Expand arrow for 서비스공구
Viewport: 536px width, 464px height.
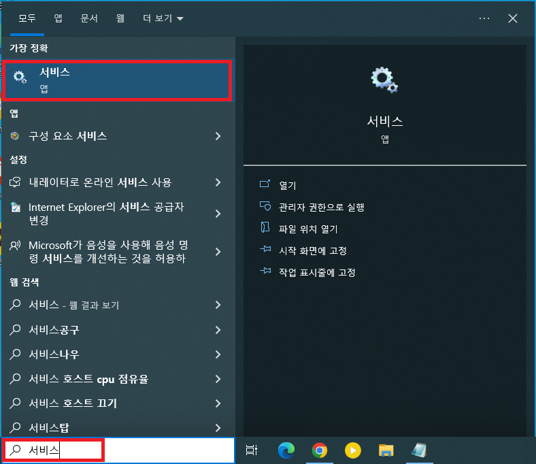coord(218,329)
